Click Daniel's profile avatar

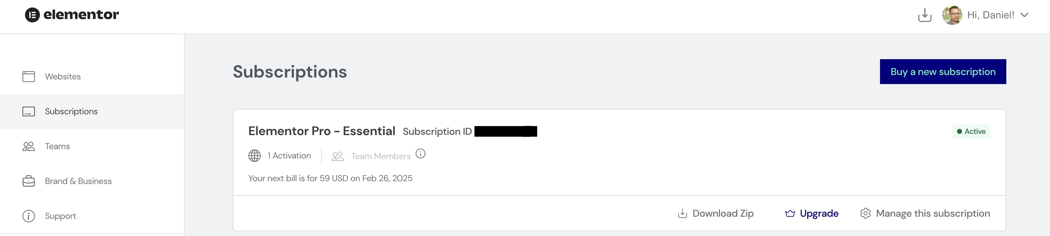click(952, 15)
